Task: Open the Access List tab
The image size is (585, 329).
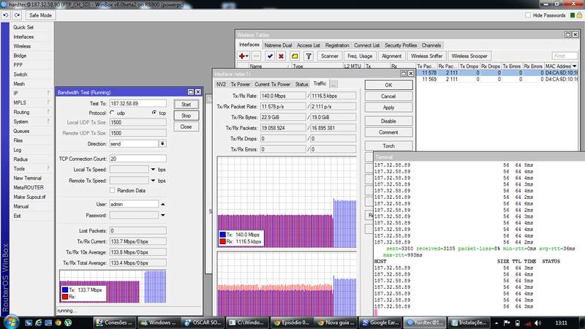Action: point(308,45)
